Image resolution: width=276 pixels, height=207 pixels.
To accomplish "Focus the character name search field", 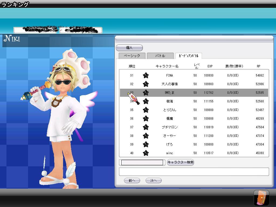I will tap(142, 163).
